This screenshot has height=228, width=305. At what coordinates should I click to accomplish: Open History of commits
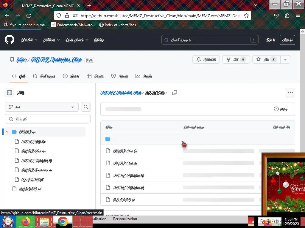[x=281, y=109]
